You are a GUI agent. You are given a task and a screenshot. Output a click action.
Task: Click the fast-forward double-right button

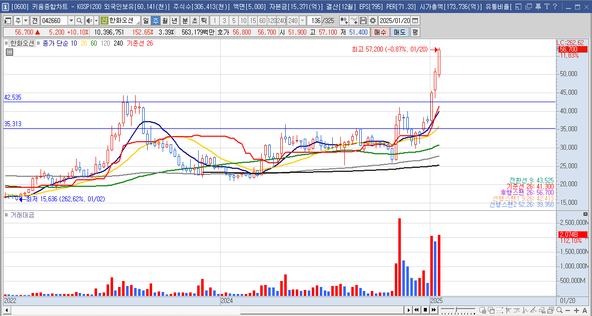pos(434,310)
